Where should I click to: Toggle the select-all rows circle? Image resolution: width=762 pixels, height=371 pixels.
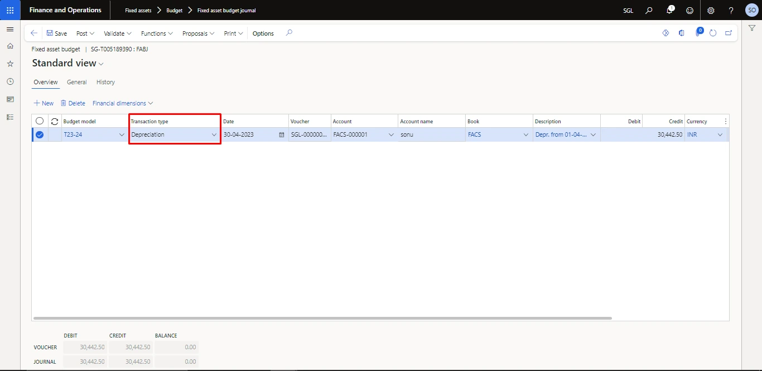[40, 121]
